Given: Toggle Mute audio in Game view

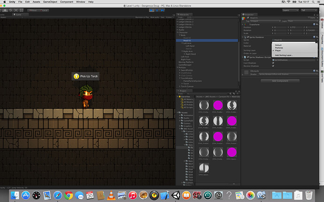Looking at the screenshot, I should pos(155,17).
